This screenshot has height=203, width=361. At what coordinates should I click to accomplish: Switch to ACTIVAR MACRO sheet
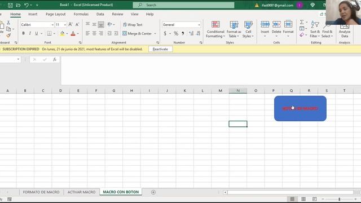(x=81, y=192)
